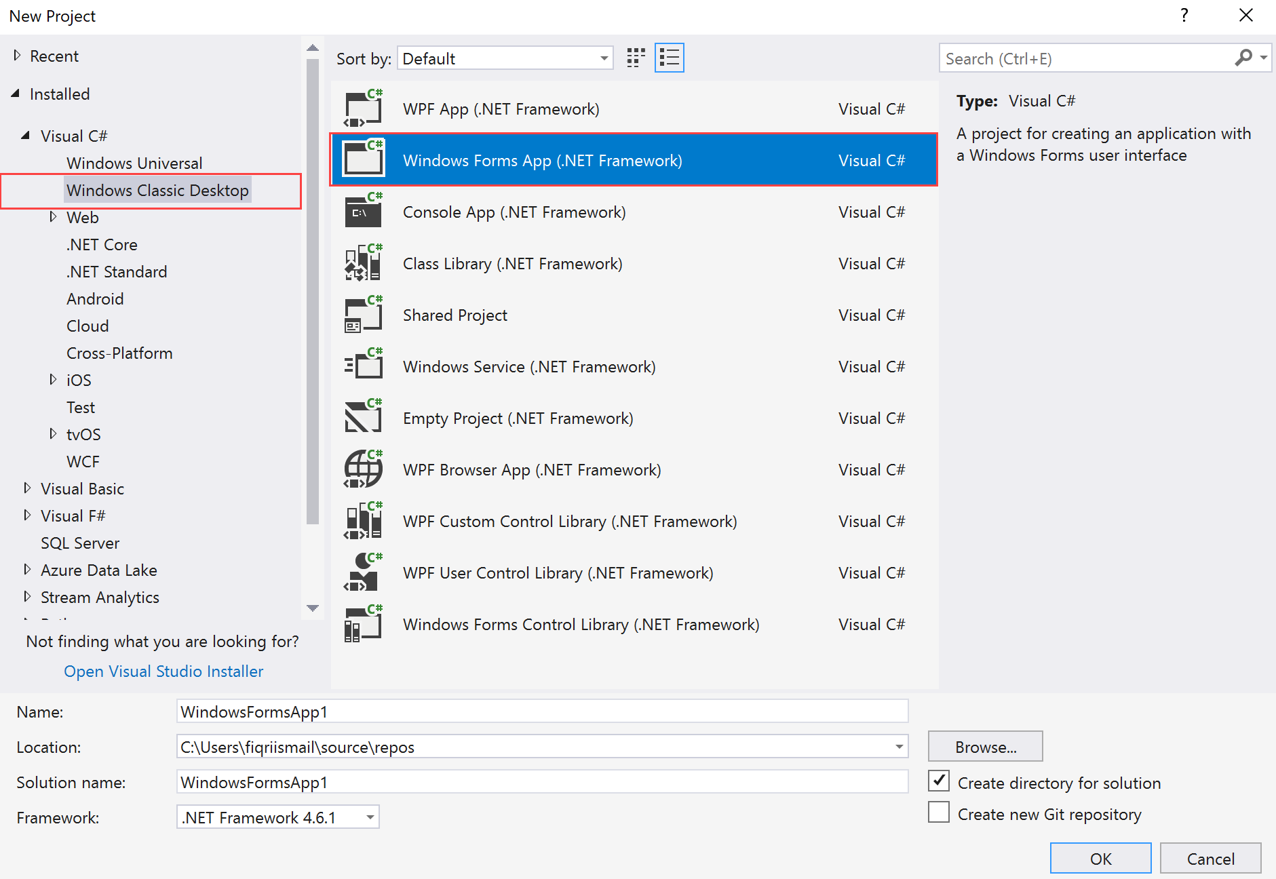The width and height of the screenshot is (1276, 879).
Task: Check Create new Git repository
Action: point(939,813)
